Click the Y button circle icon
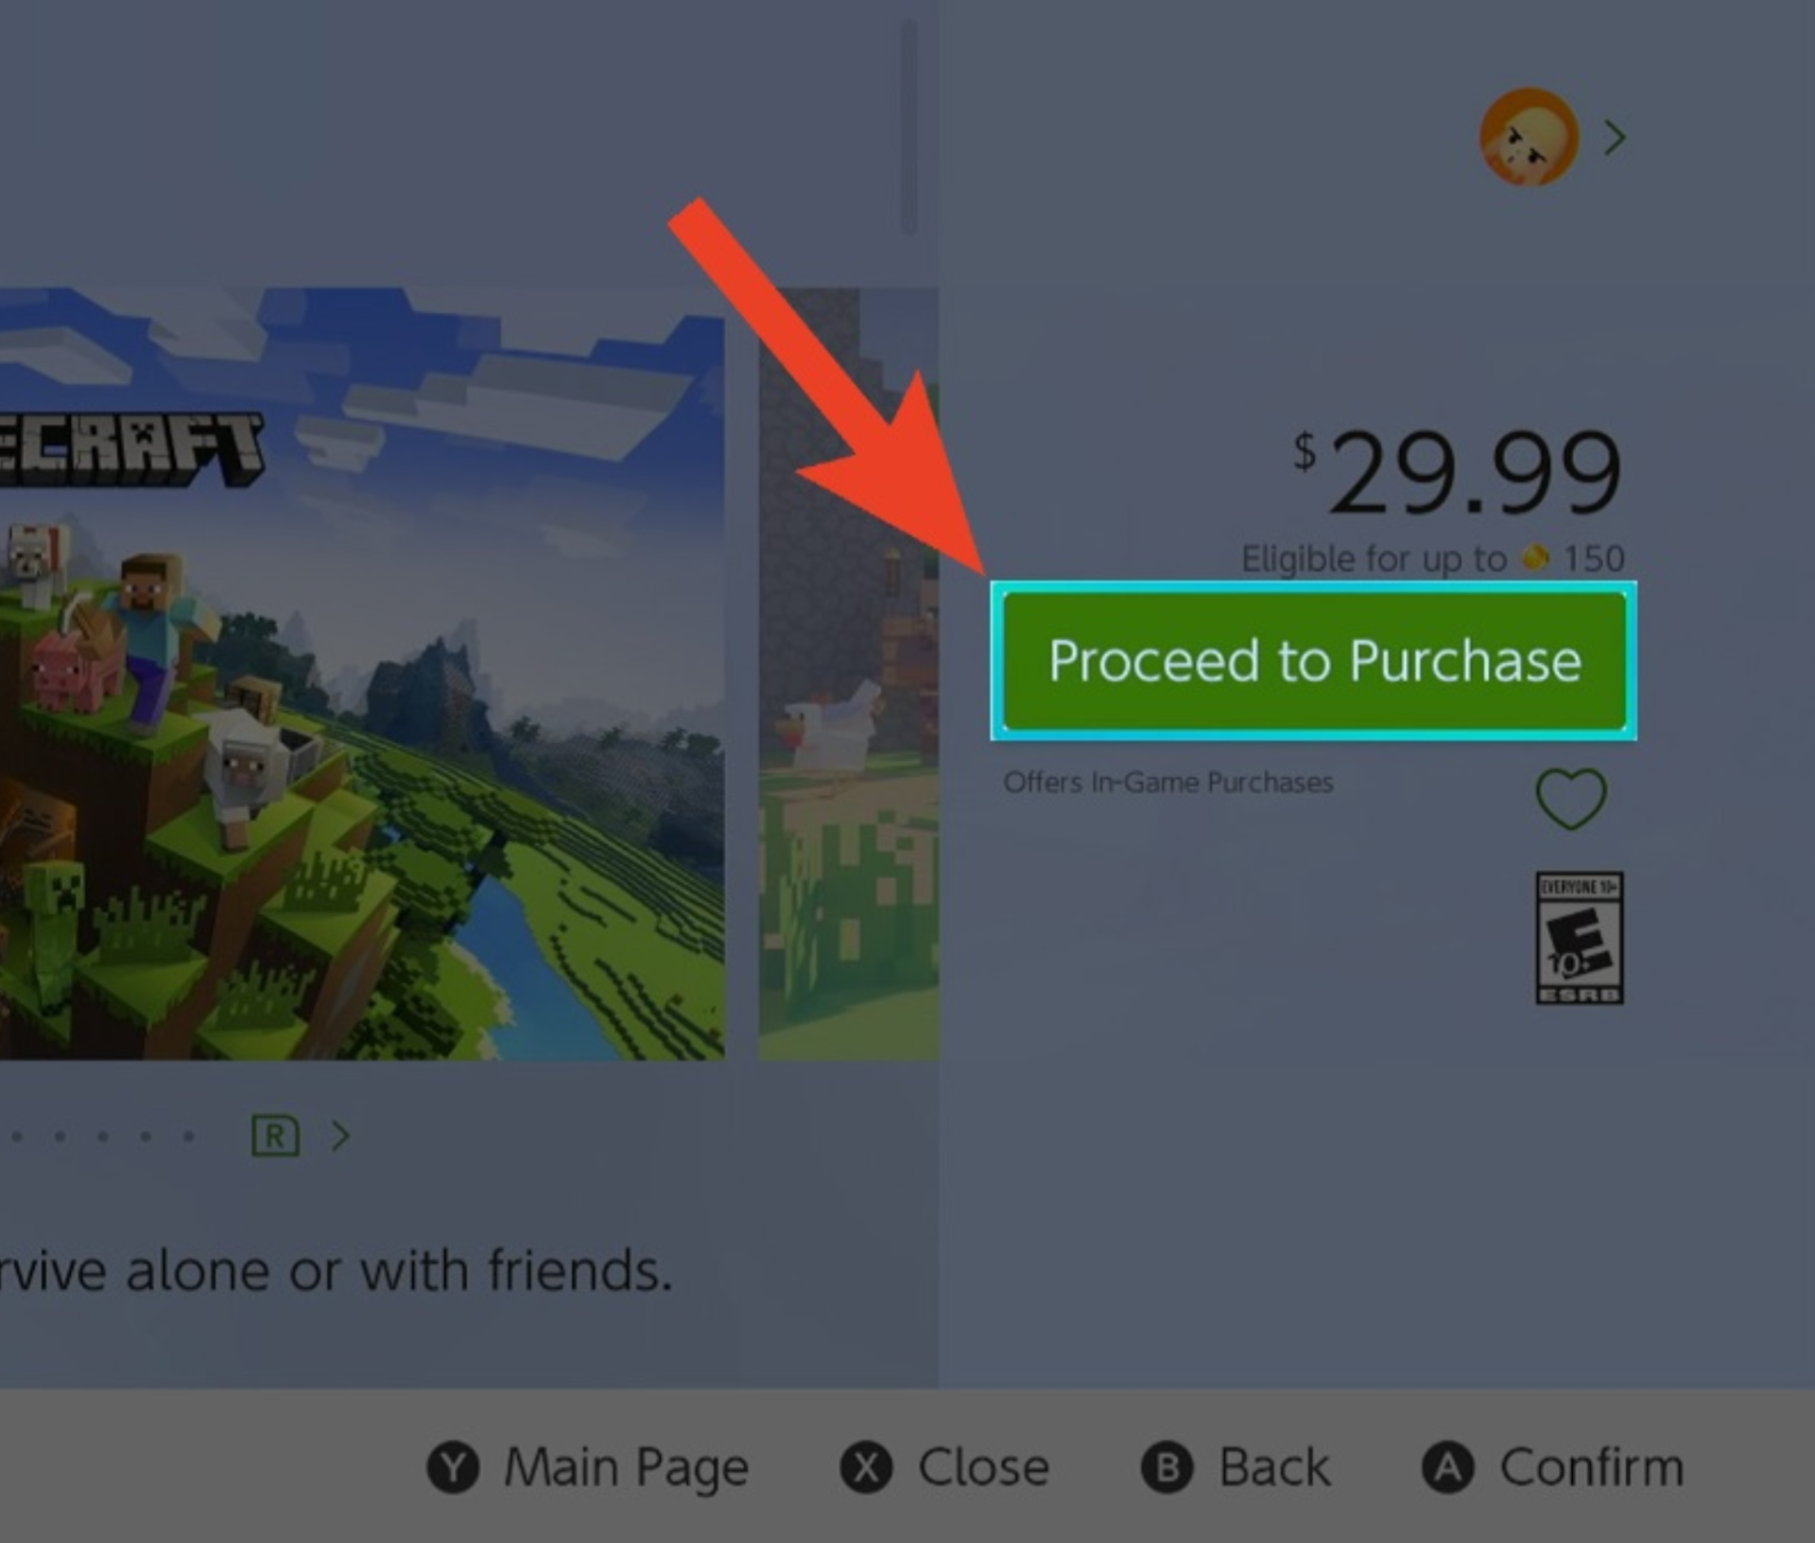 click(x=453, y=1468)
